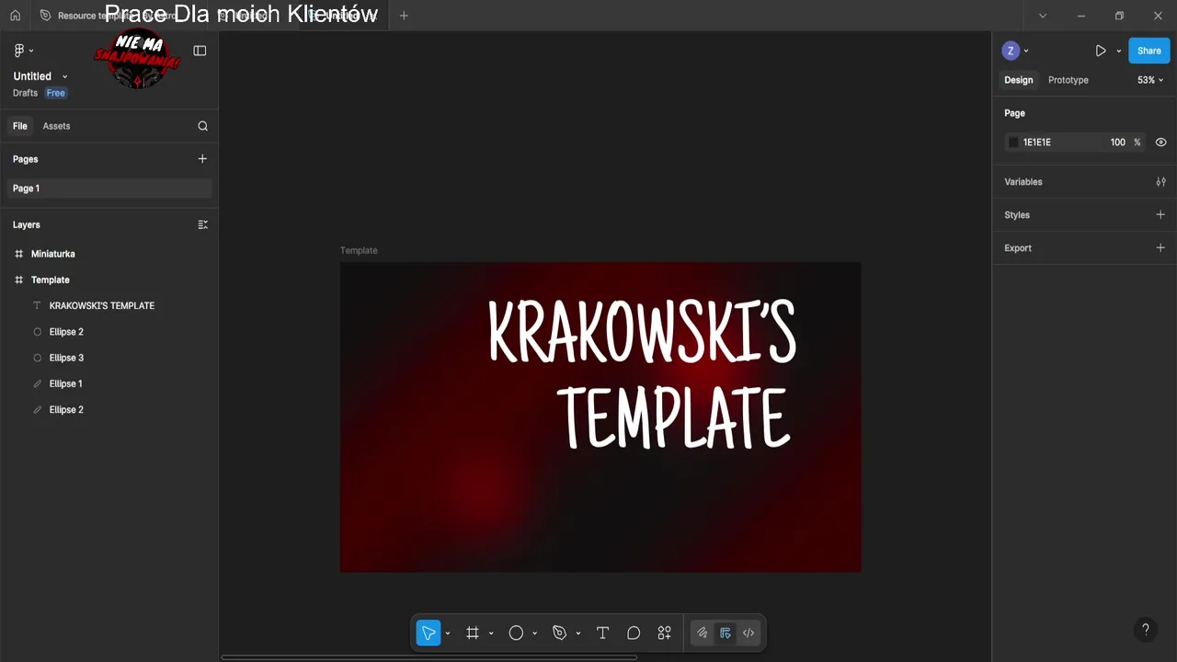Expand the Frame tool options arrow
Viewport: 1177px width, 662px height.
(491, 633)
